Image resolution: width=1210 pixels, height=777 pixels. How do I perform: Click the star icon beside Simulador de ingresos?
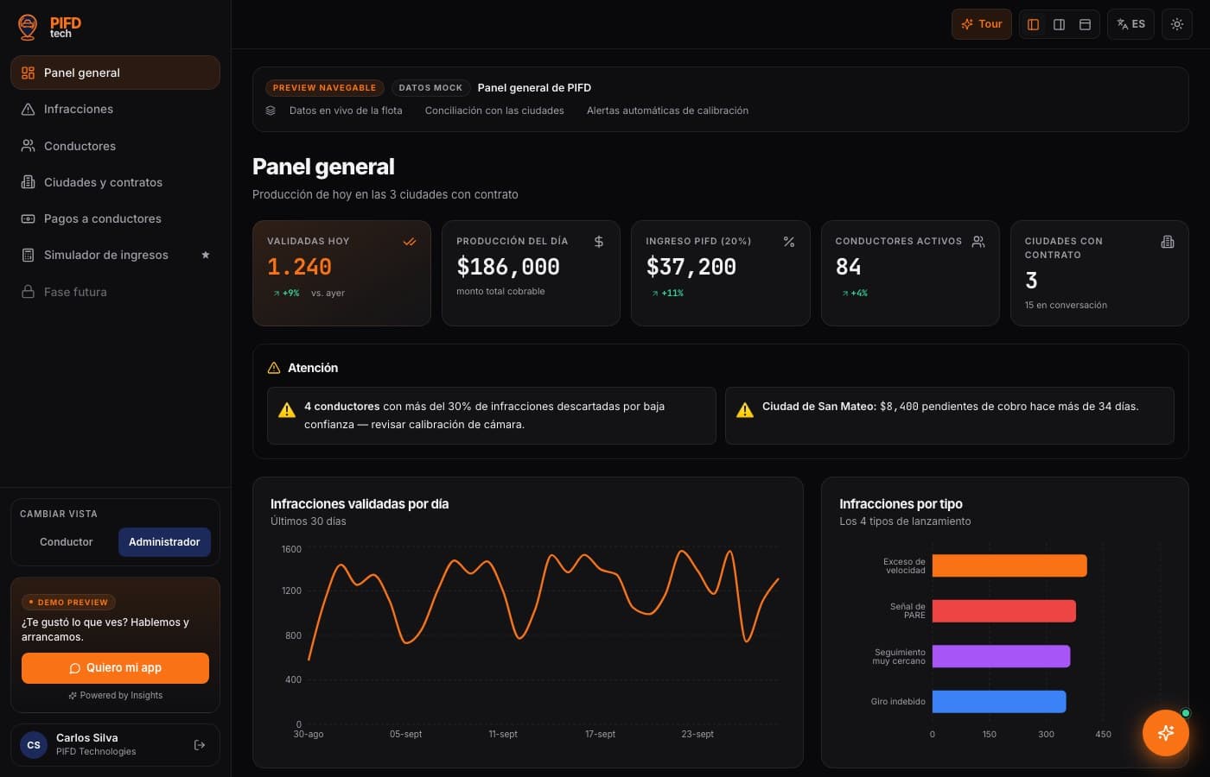pos(206,255)
